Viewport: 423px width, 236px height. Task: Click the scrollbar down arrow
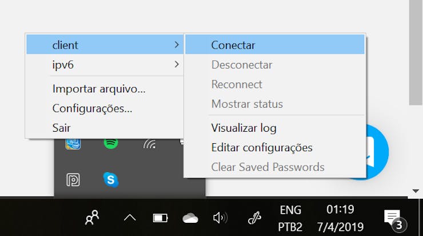coord(416,191)
